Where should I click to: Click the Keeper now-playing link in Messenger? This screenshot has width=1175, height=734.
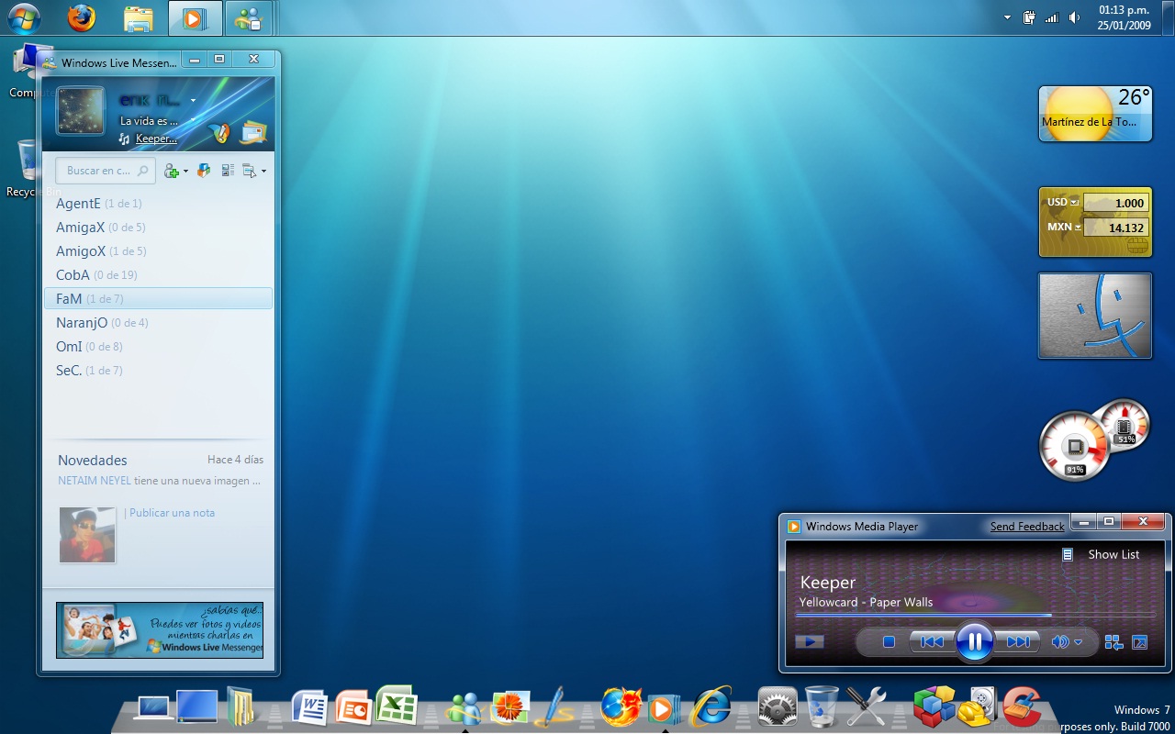pos(156,139)
